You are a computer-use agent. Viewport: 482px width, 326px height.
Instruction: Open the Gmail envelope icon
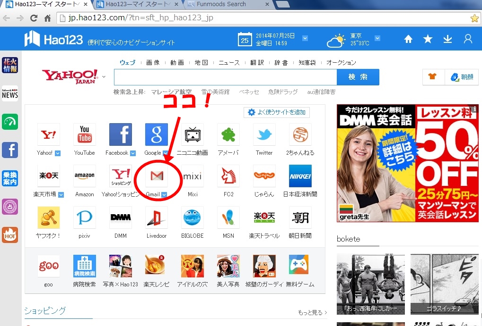pyautogui.click(x=157, y=176)
